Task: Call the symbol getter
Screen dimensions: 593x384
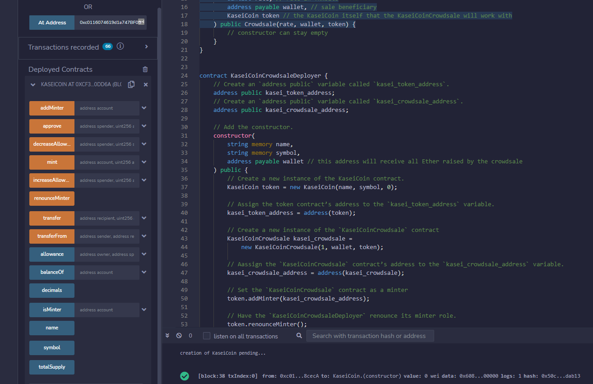Action: [x=52, y=347]
